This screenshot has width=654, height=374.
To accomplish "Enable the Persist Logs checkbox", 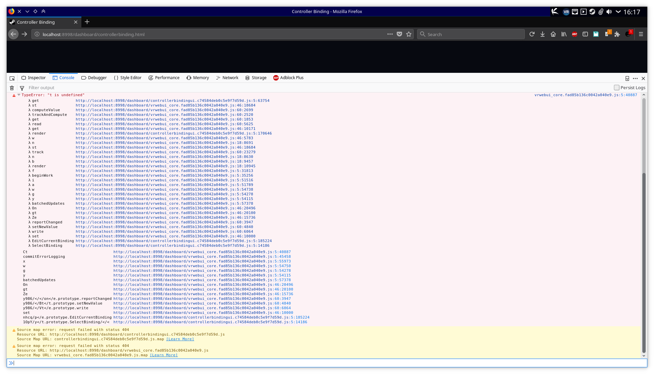I will click(x=617, y=87).
